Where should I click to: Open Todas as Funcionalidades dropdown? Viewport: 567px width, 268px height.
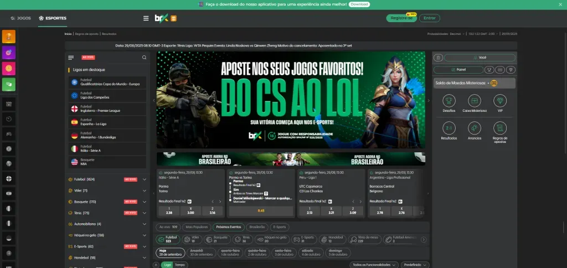click(x=374, y=265)
